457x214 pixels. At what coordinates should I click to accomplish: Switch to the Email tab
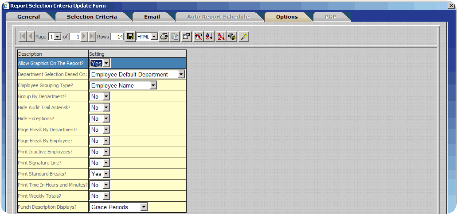pos(152,17)
